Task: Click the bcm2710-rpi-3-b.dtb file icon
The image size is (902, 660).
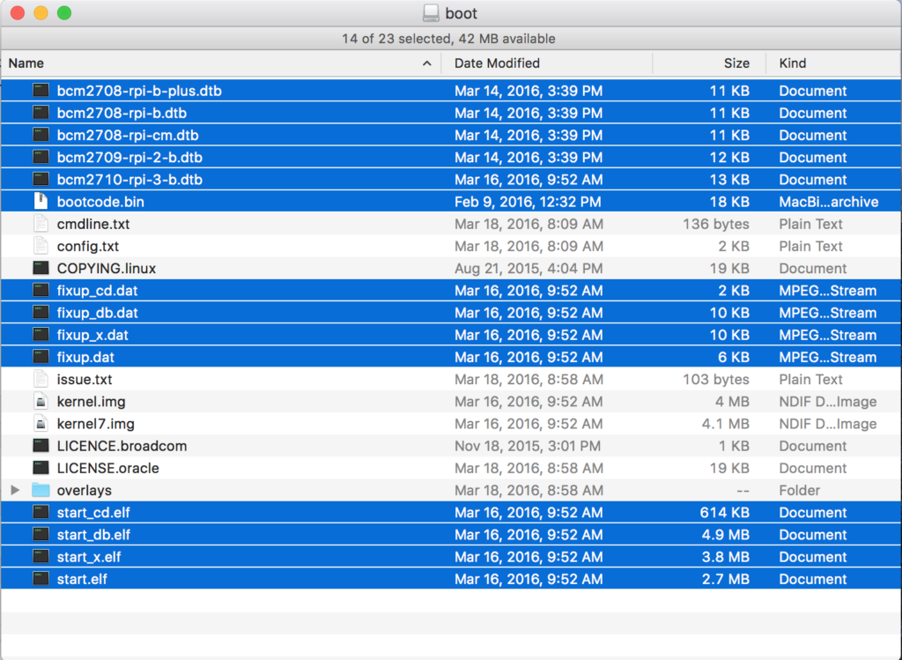Action: 41,180
